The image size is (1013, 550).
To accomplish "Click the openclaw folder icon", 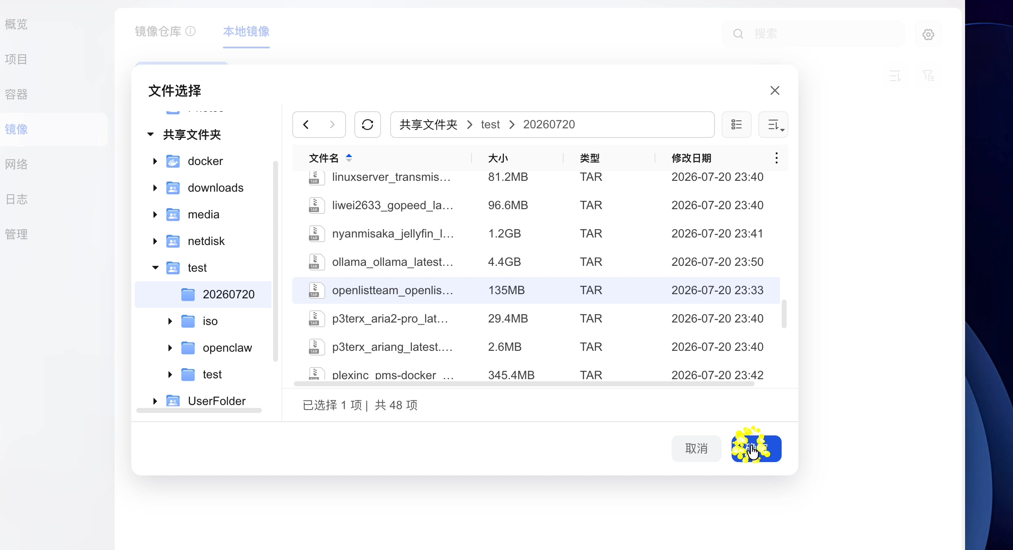I will pos(188,348).
